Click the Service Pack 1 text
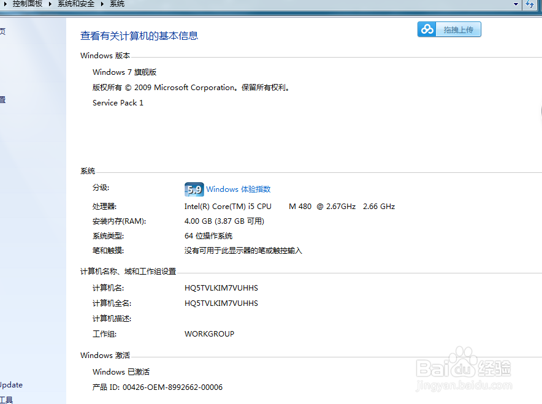This screenshot has height=404, width=542. [x=118, y=103]
